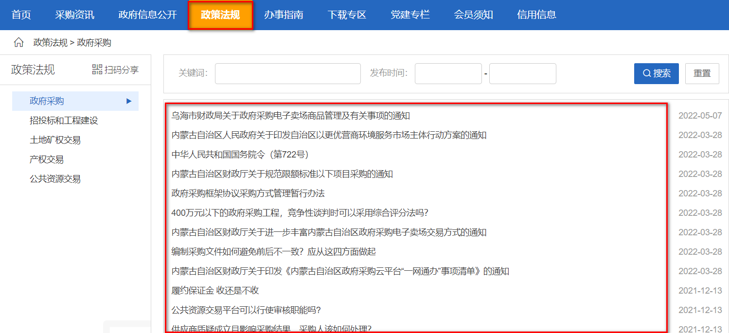Open 政府采购框架协议采购方式管理暂行办法 link
Image resolution: width=729 pixels, height=333 pixels.
pyautogui.click(x=248, y=193)
